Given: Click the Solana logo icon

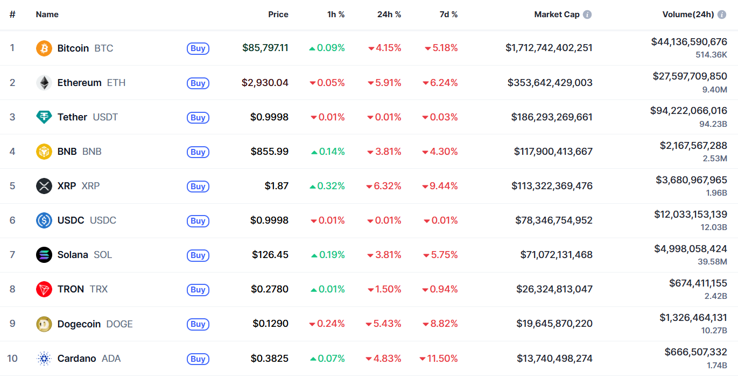Looking at the screenshot, I should coord(44,254).
